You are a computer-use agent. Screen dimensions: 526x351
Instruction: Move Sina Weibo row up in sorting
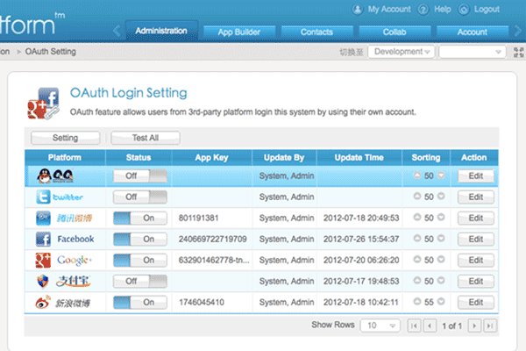click(x=417, y=301)
